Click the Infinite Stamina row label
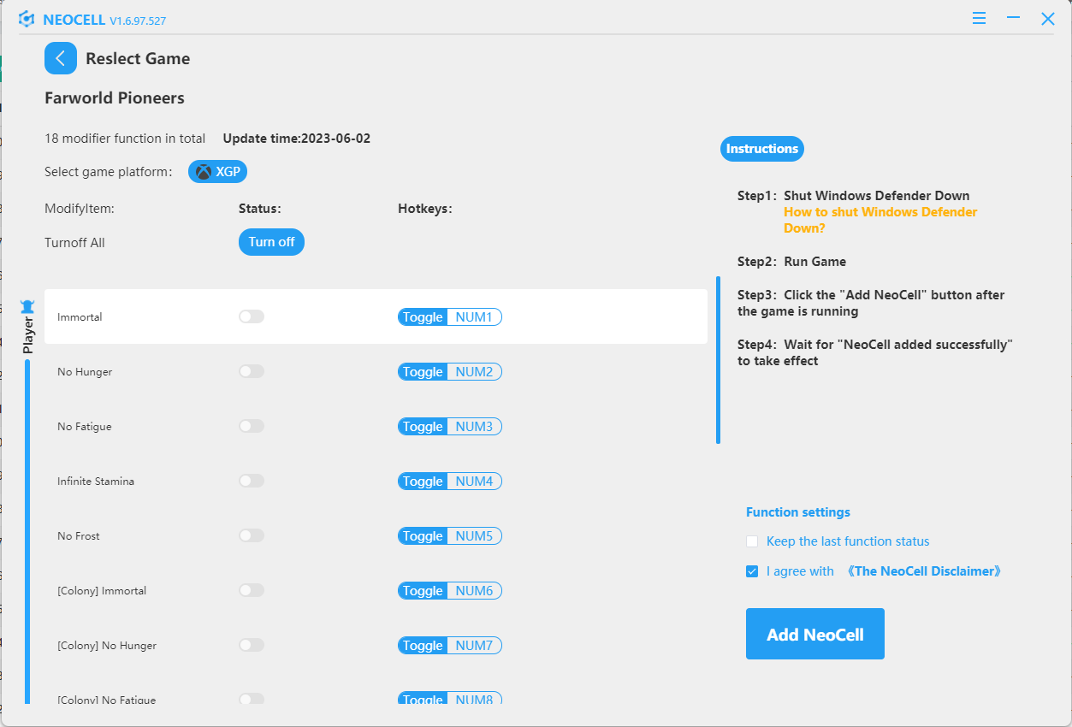 click(96, 482)
